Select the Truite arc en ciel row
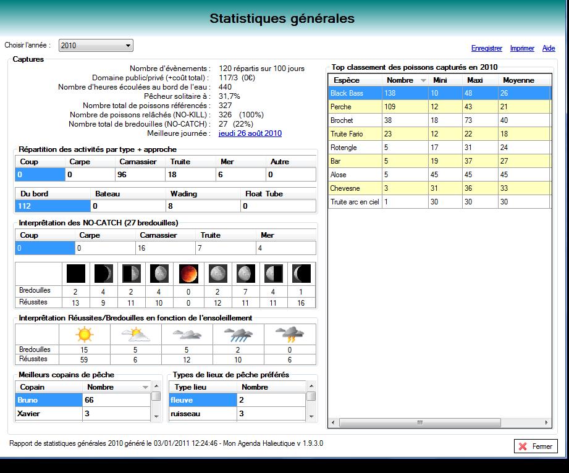569x473 pixels. (x=440, y=202)
